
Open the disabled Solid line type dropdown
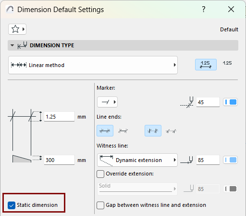[x=137, y=189]
